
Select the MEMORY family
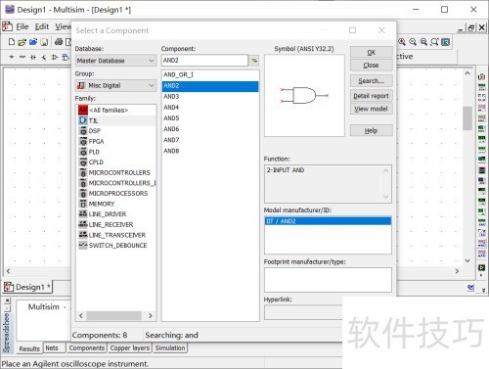point(116,204)
